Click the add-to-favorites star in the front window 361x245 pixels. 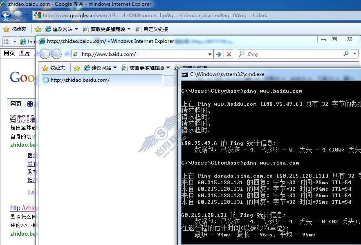point(77,68)
